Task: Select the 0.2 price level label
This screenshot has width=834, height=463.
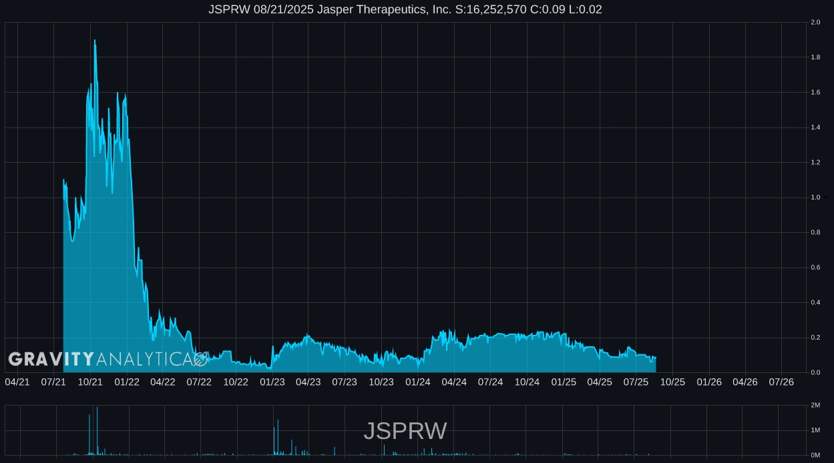Action: click(x=815, y=338)
